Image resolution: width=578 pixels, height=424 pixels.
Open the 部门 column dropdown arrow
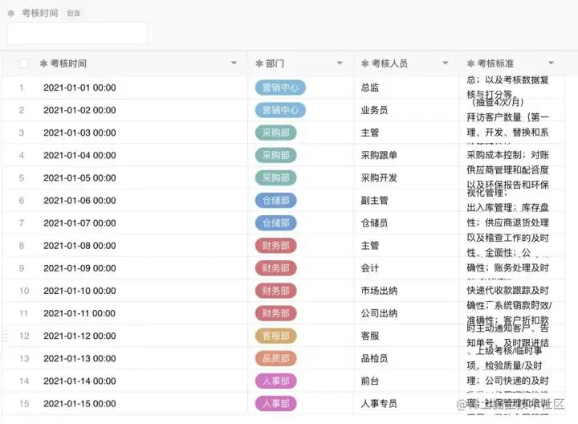(340, 63)
